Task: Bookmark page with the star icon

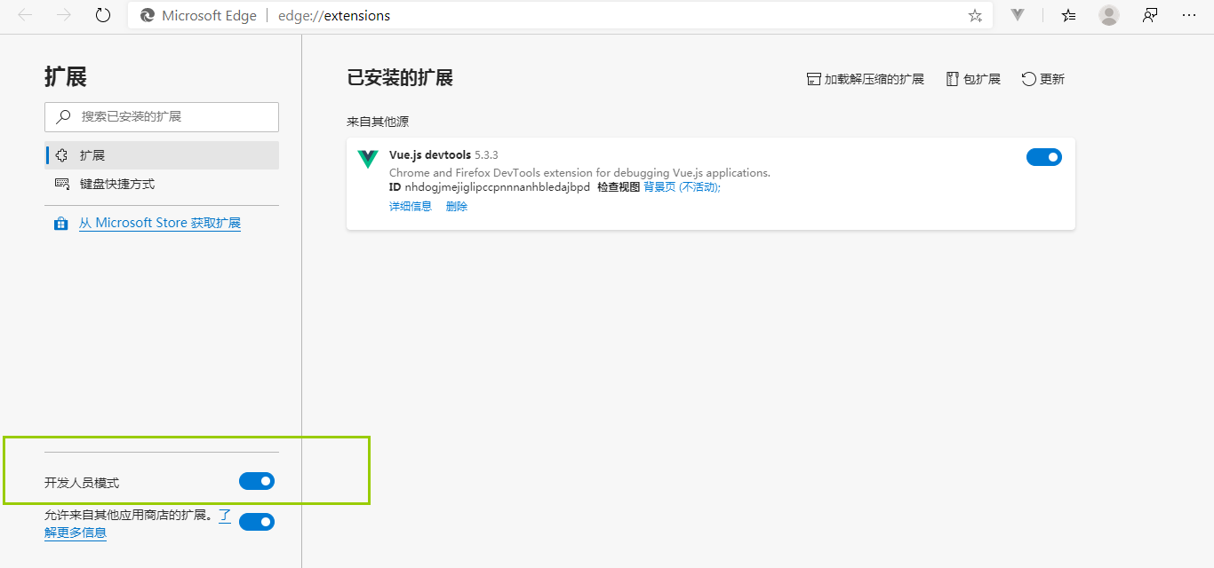Action: pos(975,16)
